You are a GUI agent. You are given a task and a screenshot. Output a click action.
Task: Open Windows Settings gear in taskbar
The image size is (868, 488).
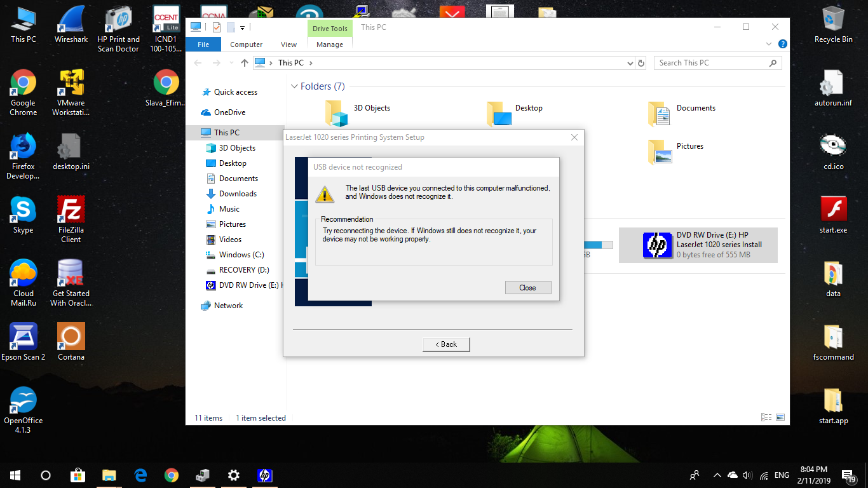click(x=234, y=475)
